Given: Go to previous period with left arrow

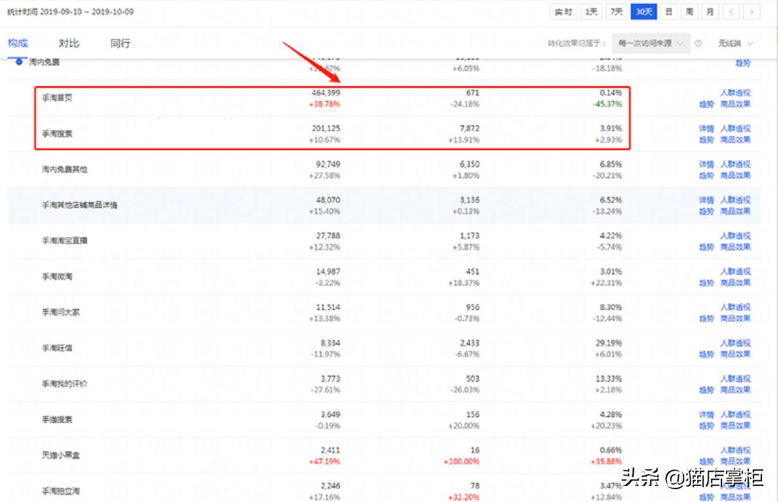Looking at the screenshot, I should point(731,12).
